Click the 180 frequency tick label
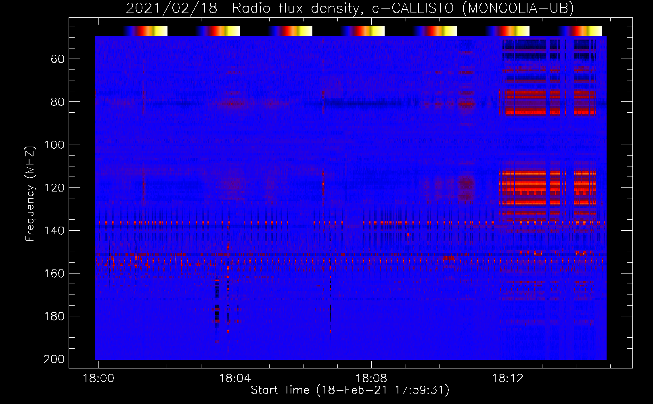The height and width of the screenshot is (404, 653). [x=54, y=316]
